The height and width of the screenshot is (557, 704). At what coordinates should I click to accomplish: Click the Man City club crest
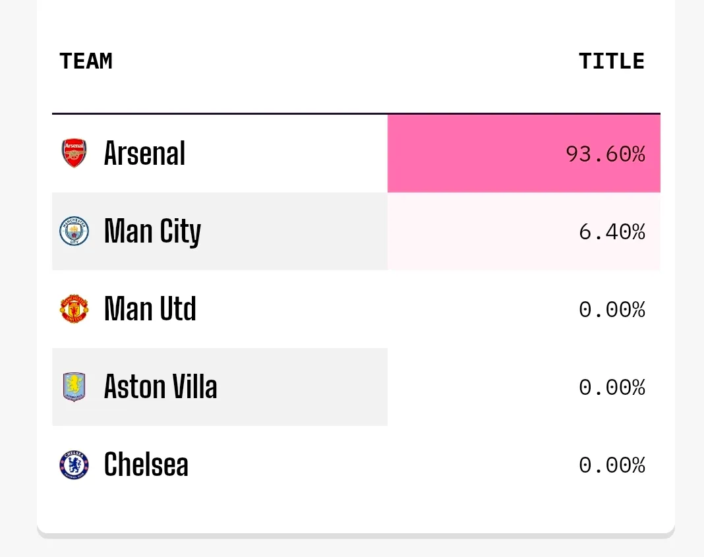[x=74, y=231]
